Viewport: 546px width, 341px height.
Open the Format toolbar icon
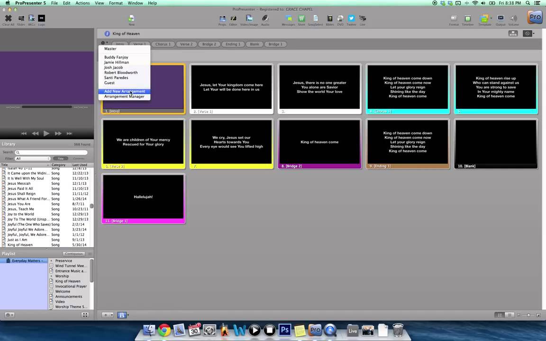click(x=454, y=20)
